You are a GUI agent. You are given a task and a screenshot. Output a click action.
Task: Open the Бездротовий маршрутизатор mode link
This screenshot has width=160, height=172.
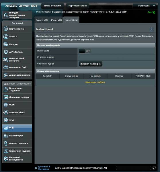tap(67, 12)
